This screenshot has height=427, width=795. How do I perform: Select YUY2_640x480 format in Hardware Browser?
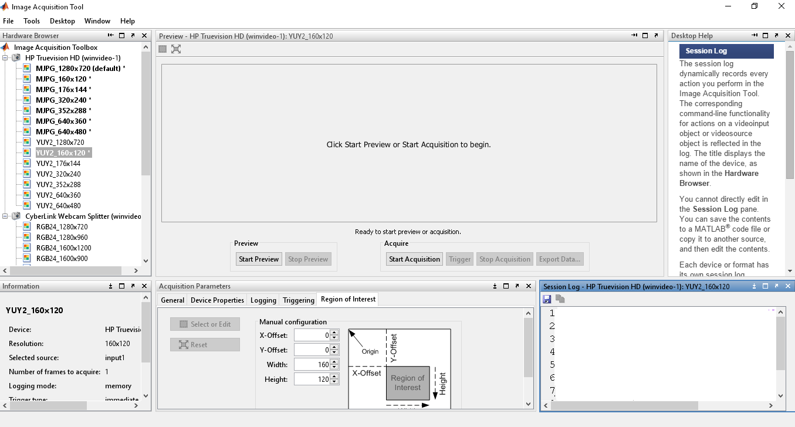coord(58,206)
